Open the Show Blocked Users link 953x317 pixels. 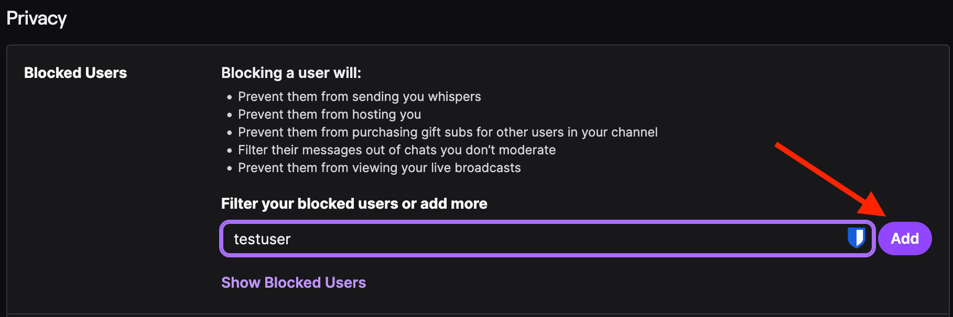(294, 282)
